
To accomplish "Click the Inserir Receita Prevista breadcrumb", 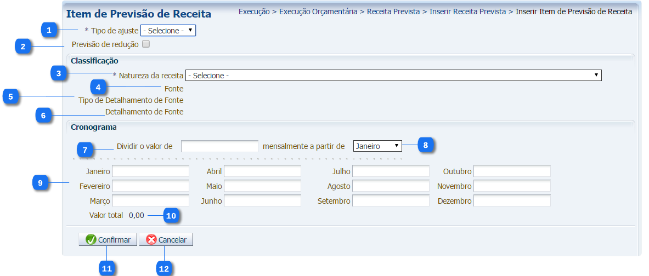I will (467, 11).
